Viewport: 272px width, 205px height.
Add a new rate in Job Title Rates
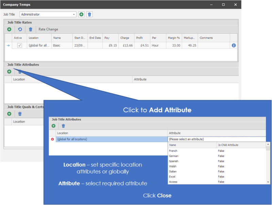9,29
